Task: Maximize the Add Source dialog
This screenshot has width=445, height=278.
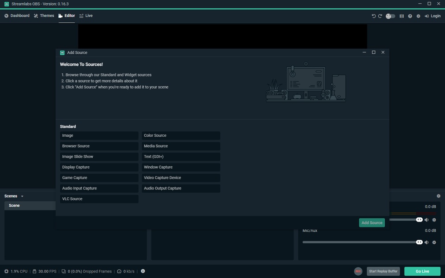Action: [x=374, y=52]
